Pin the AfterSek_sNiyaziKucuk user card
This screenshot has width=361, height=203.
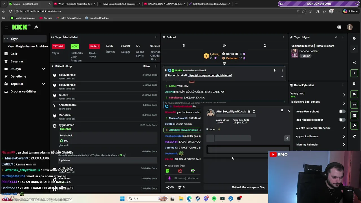(282, 111)
